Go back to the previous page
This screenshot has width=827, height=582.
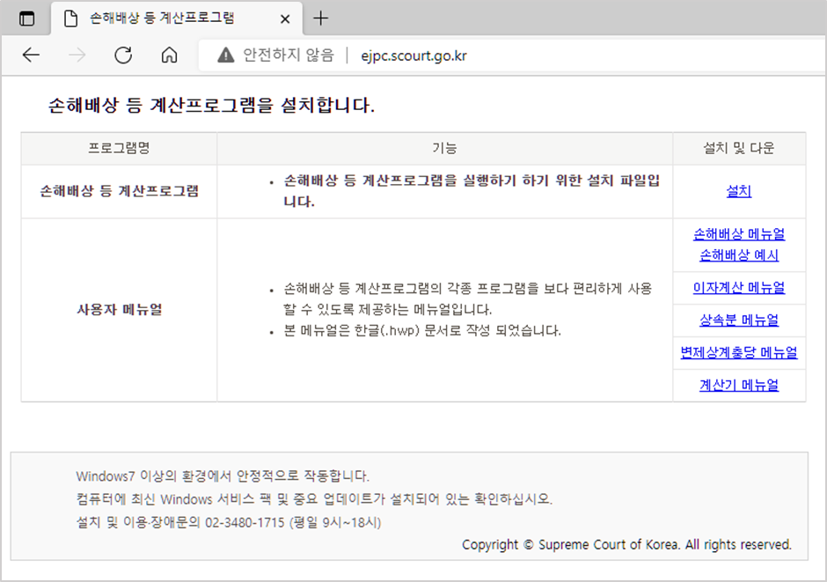[31, 55]
